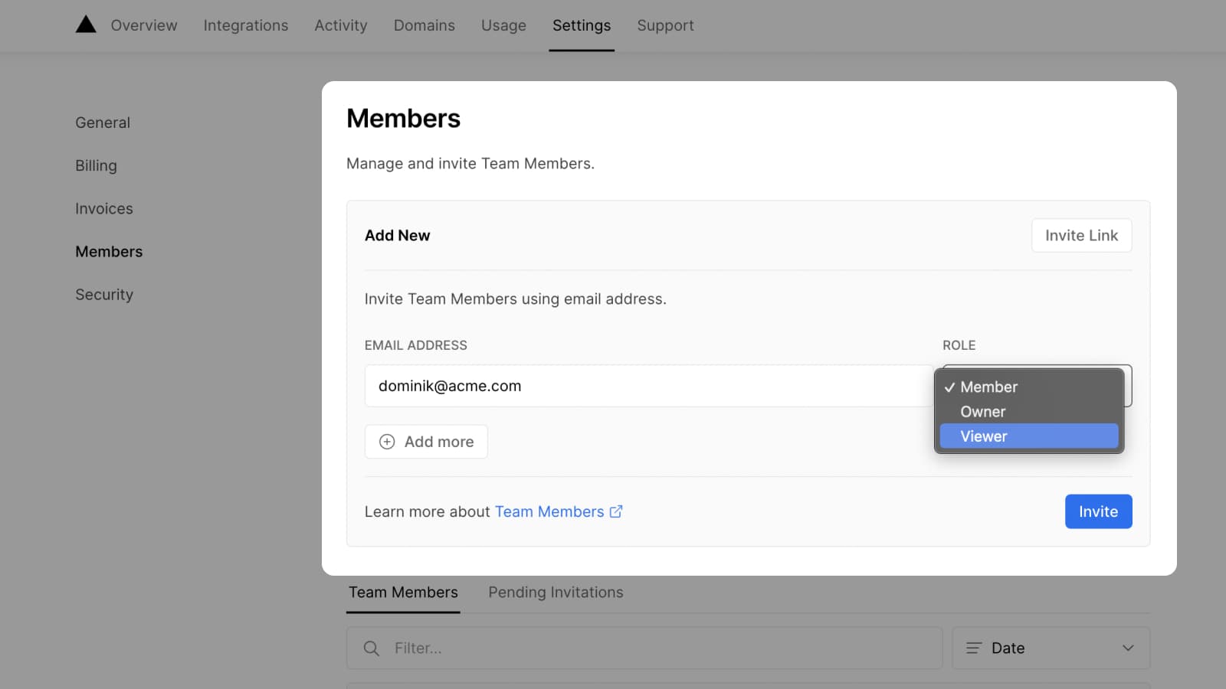Click the Invite Link button
This screenshot has width=1226, height=689.
1081,236
